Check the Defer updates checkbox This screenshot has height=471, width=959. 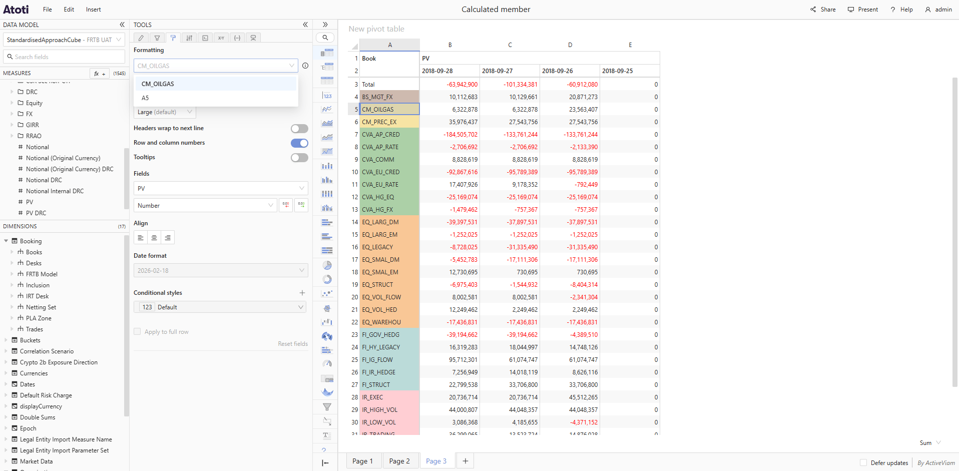point(863,462)
